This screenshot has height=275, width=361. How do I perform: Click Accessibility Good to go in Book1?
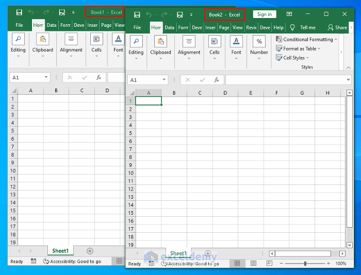(72, 261)
